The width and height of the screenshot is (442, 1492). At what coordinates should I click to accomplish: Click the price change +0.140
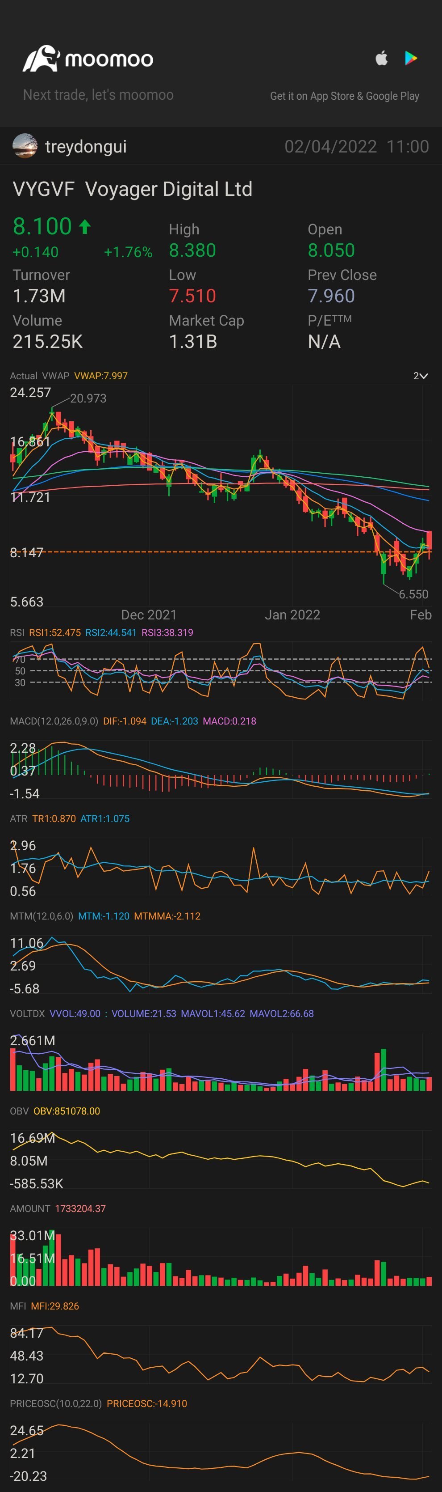click(x=35, y=252)
